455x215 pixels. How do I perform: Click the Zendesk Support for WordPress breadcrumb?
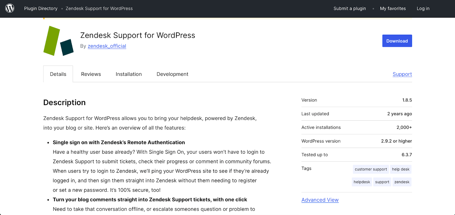pyautogui.click(x=99, y=9)
